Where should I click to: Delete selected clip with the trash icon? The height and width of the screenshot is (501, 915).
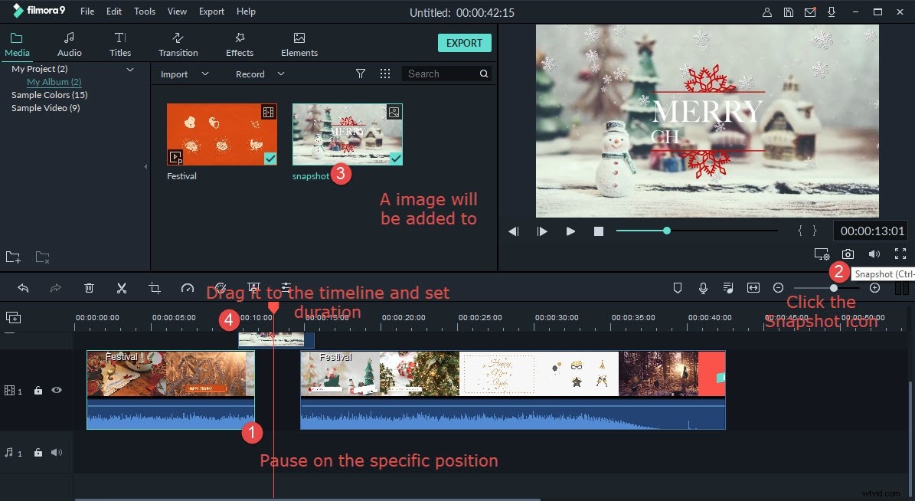pos(89,287)
